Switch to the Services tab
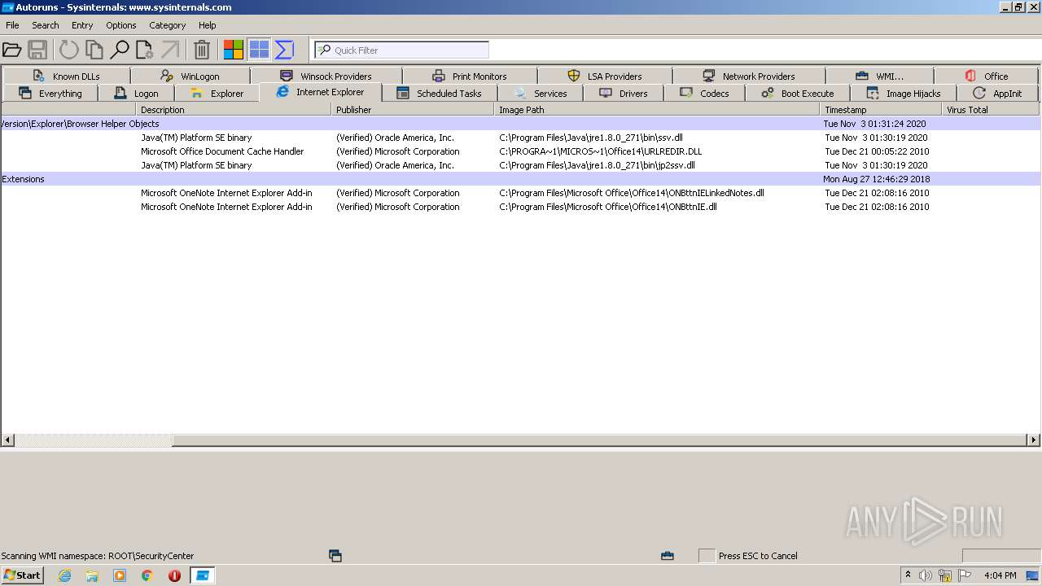This screenshot has height=586, width=1042. 541,93
